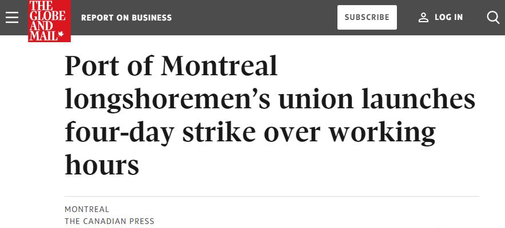Click the "Port of Montreal" headline line
Viewport: 505px width, 228px height.
pyautogui.click(x=171, y=66)
